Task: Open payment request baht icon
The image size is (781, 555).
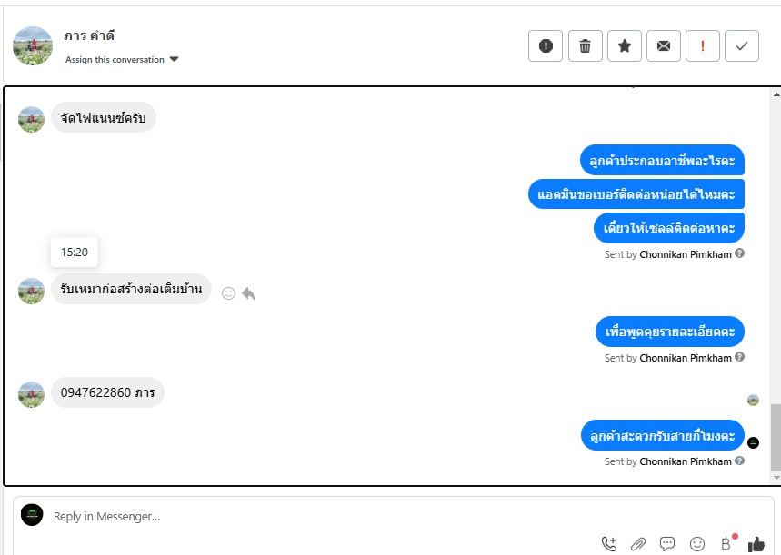Action: pyautogui.click(x=726, y=543)
